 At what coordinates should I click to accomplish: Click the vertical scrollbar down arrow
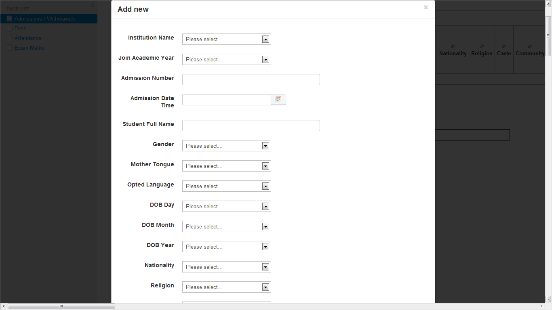[548, 299]
